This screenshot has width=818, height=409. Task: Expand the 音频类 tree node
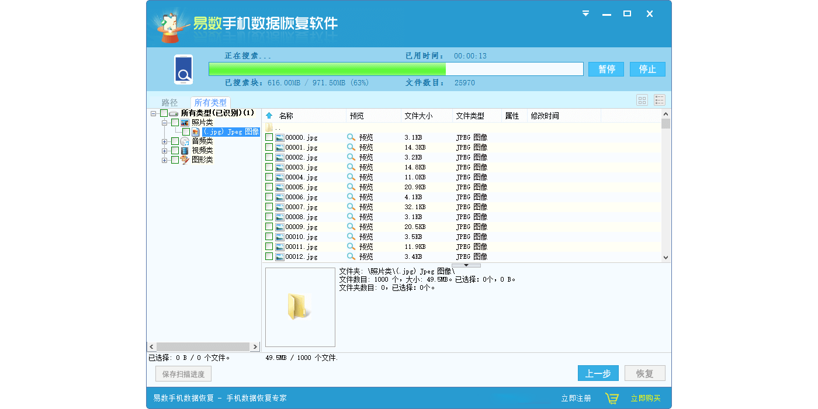coord(165,141)
